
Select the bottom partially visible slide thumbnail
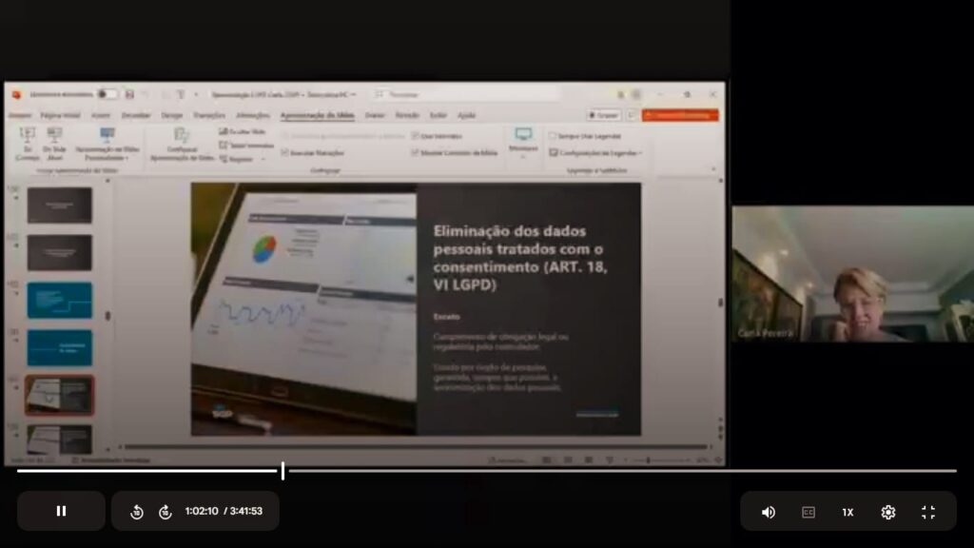click(x=60, y=439)
